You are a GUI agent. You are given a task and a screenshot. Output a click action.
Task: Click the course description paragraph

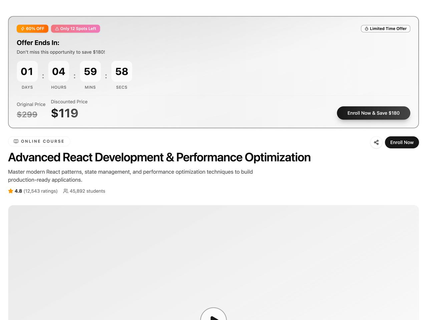(130, 176)
